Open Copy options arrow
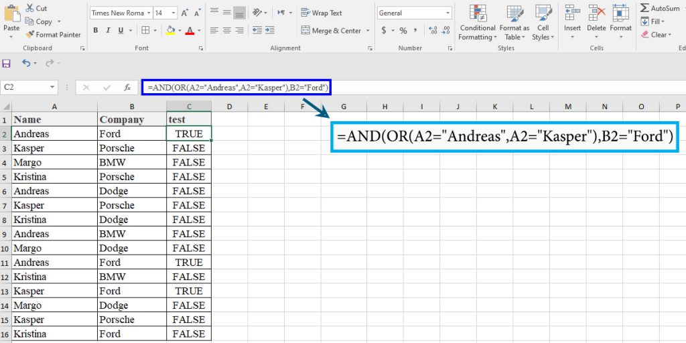686x343 pixels. click(59, 21)
